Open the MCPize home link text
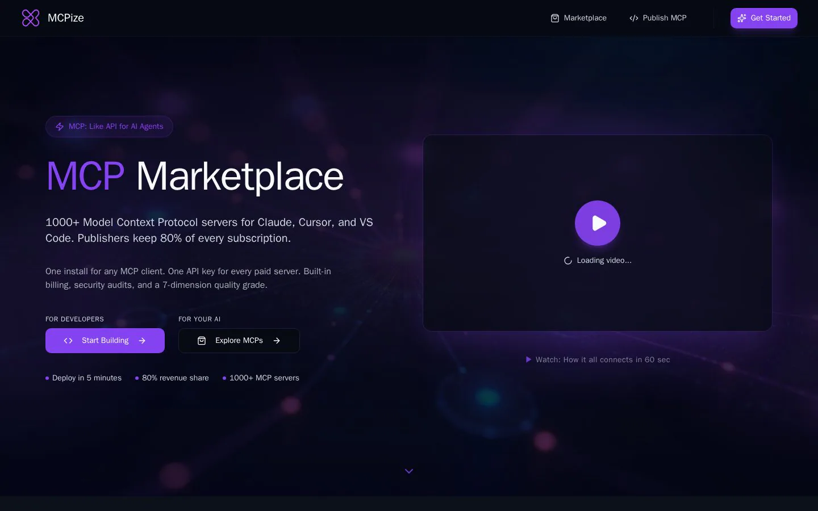This screenshot has width=818, height=511. [66, 18]
